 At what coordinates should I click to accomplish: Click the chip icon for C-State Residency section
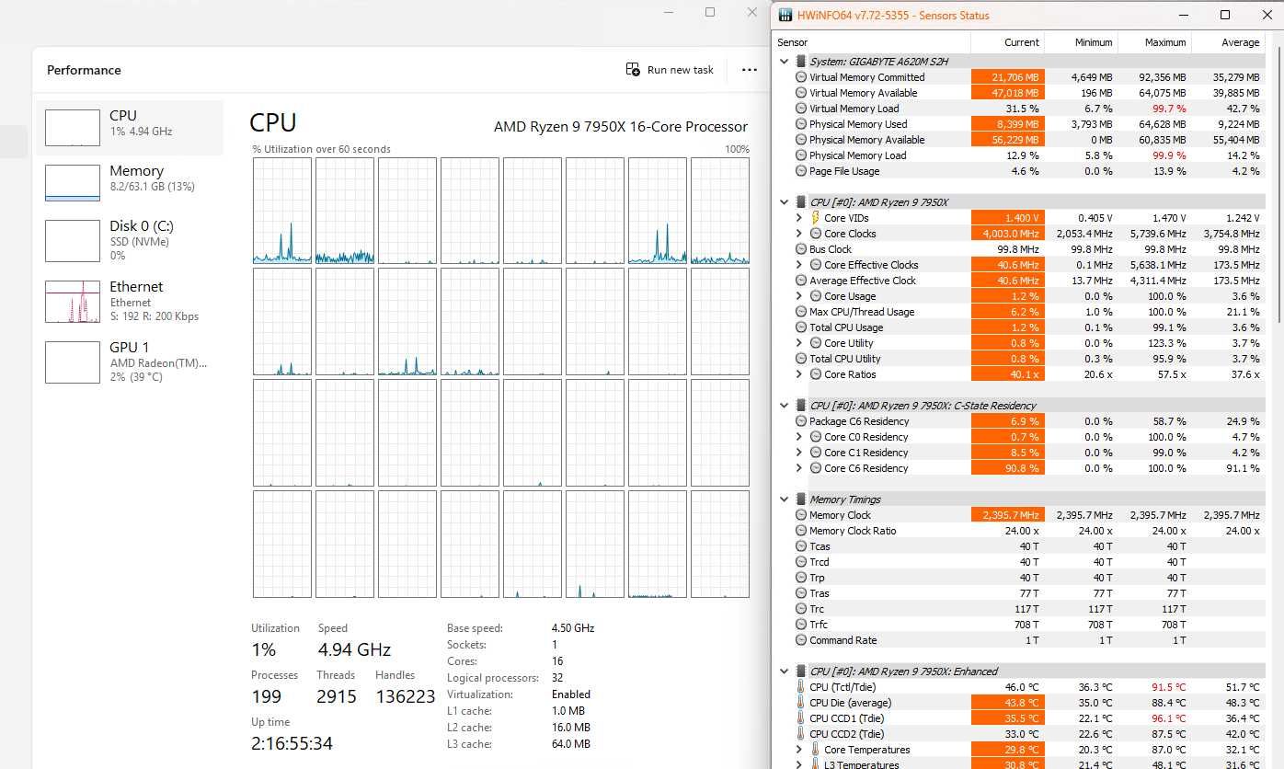click(800, 406)
